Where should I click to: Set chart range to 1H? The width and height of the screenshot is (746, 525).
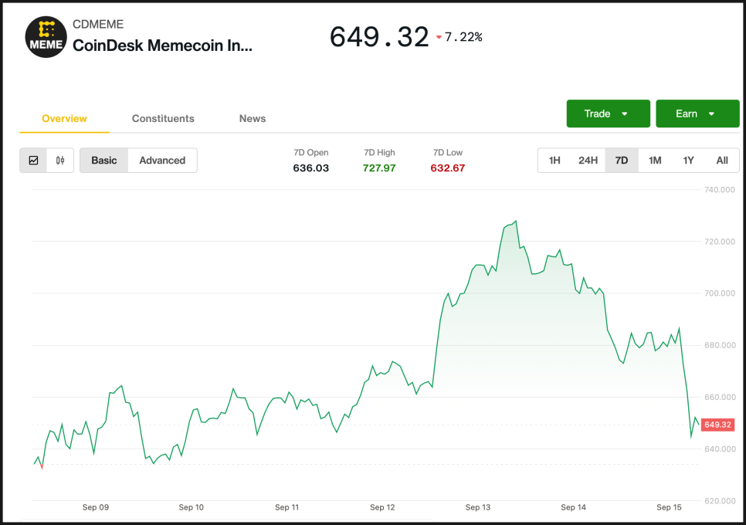point(554,161)
